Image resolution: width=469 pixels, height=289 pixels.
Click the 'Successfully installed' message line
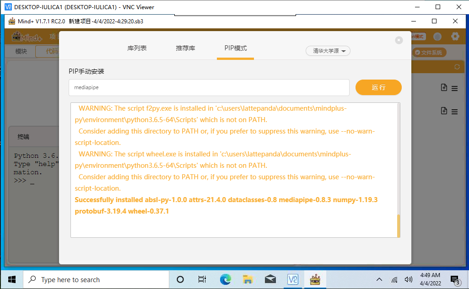[226, 205]
